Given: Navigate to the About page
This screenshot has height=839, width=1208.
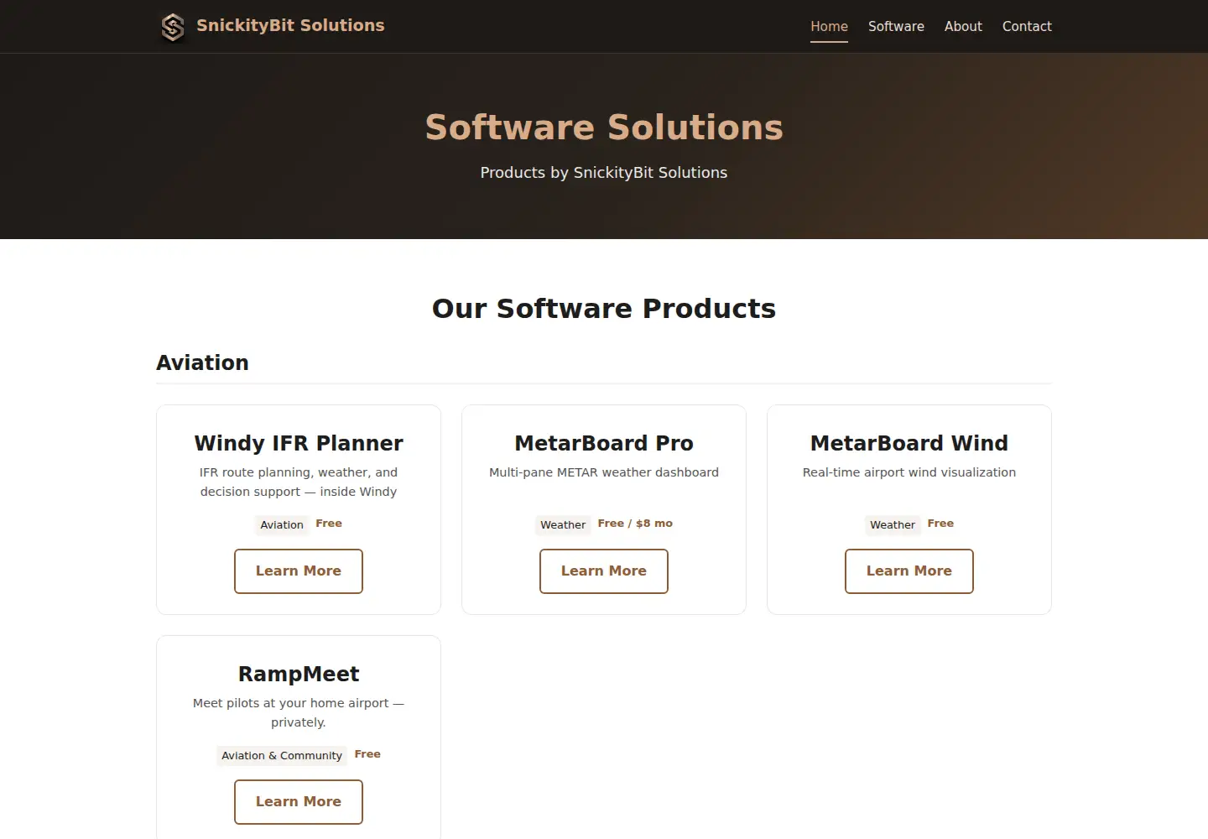Looking at the screenshot, I should 963,26.
